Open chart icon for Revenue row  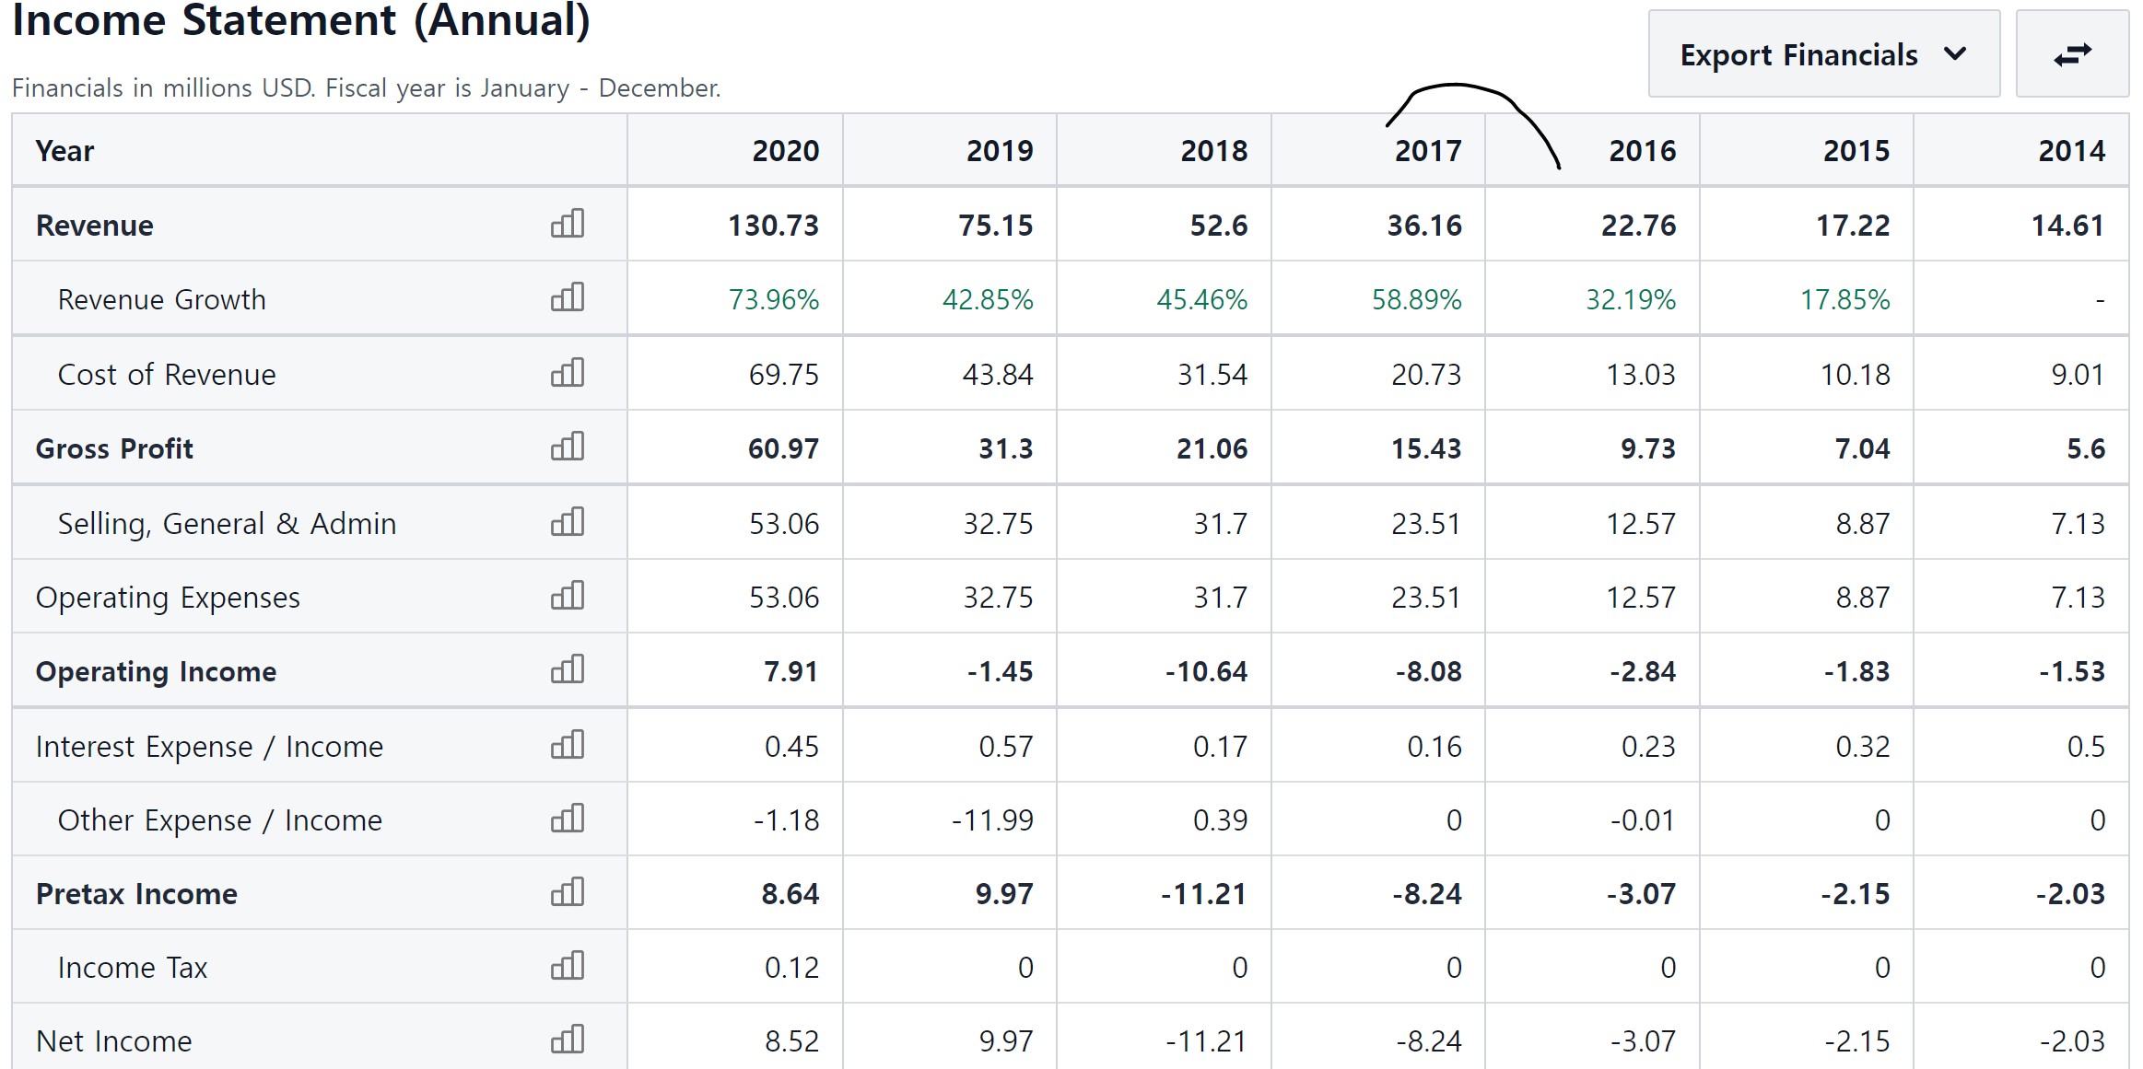[568, 224]
